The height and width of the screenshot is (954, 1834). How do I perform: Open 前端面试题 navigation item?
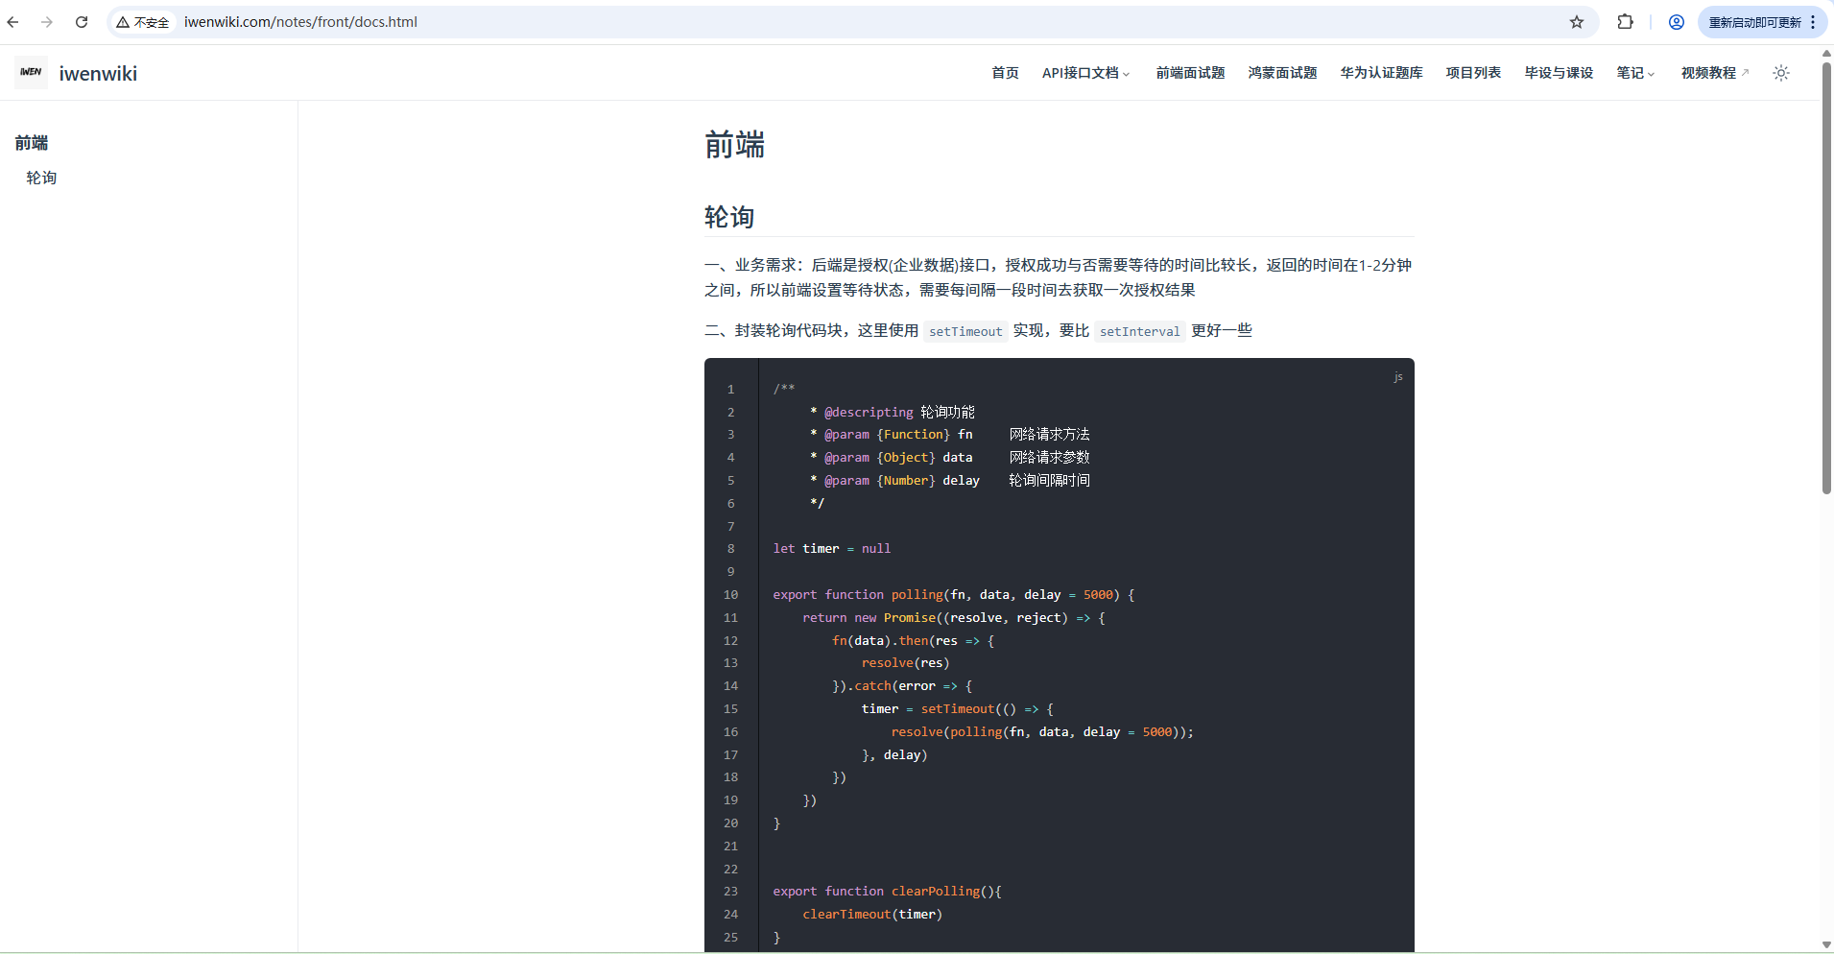click(1190, 73)
